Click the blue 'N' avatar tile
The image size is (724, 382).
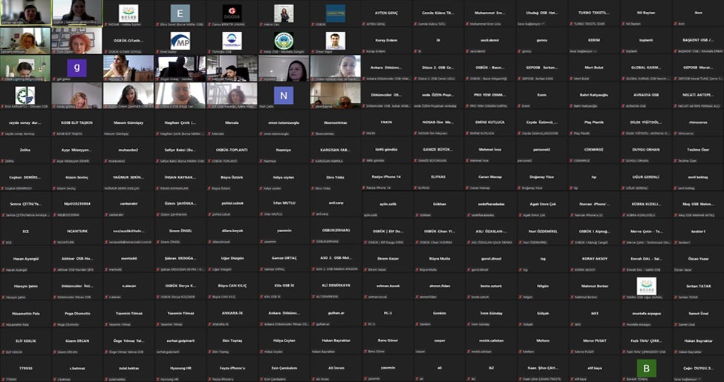pyautogui.click(x=284, y=95)
